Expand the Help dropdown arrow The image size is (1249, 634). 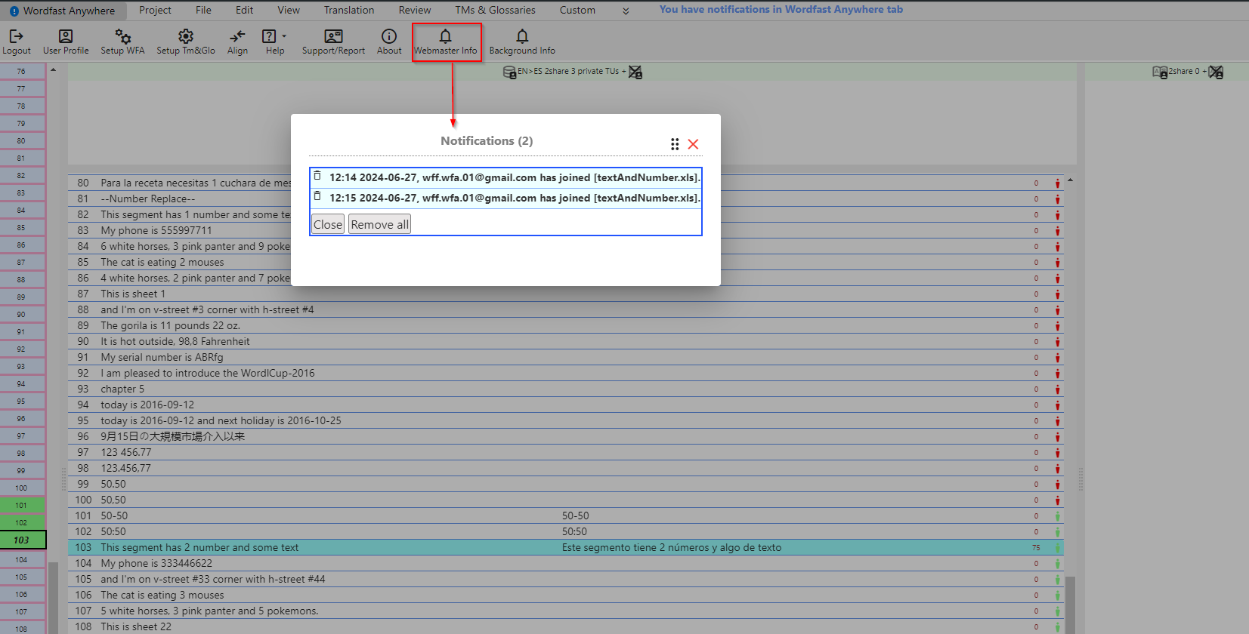284,36
